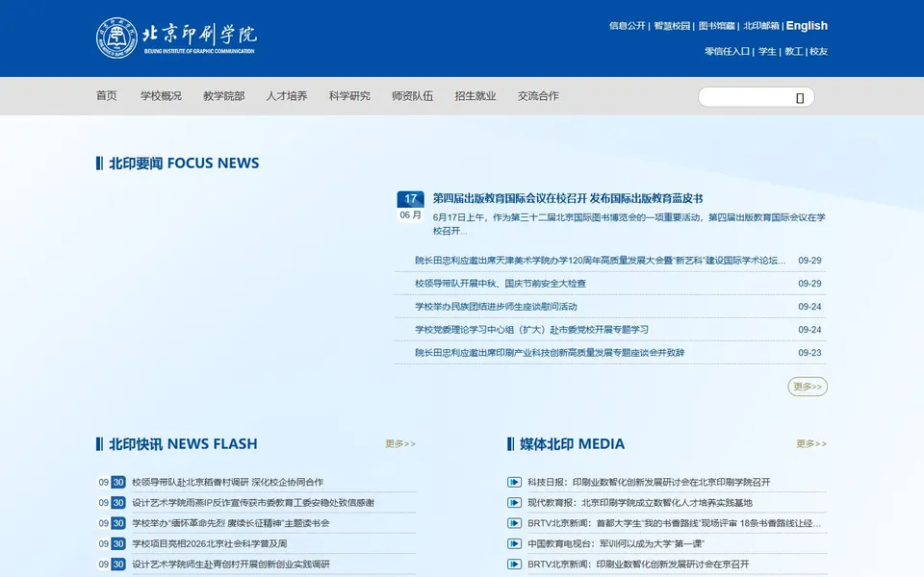Open 智慧校园 top link

[672, 26]
